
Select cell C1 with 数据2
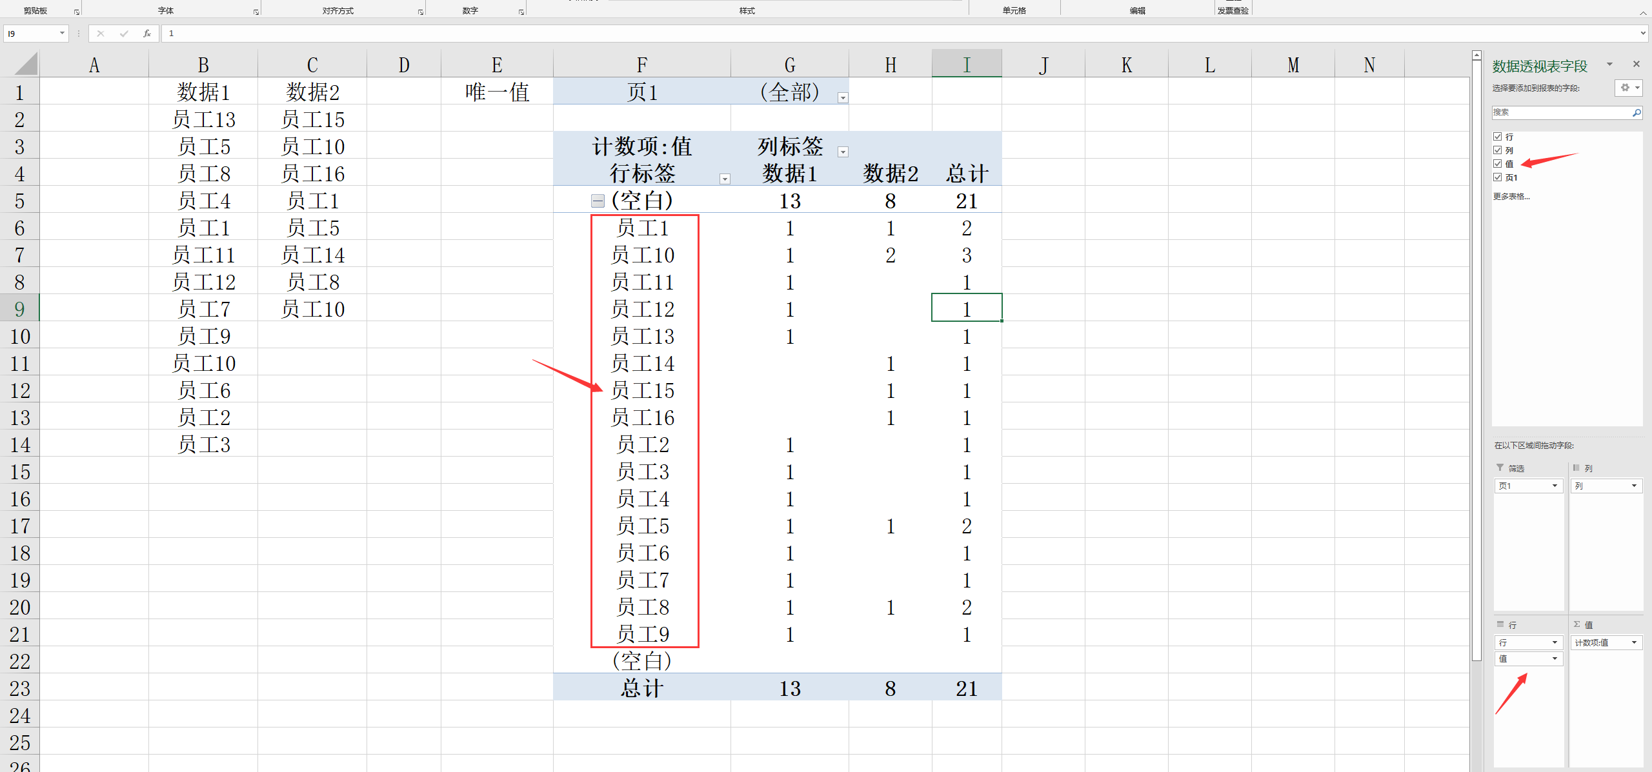(x=312, y=92)
